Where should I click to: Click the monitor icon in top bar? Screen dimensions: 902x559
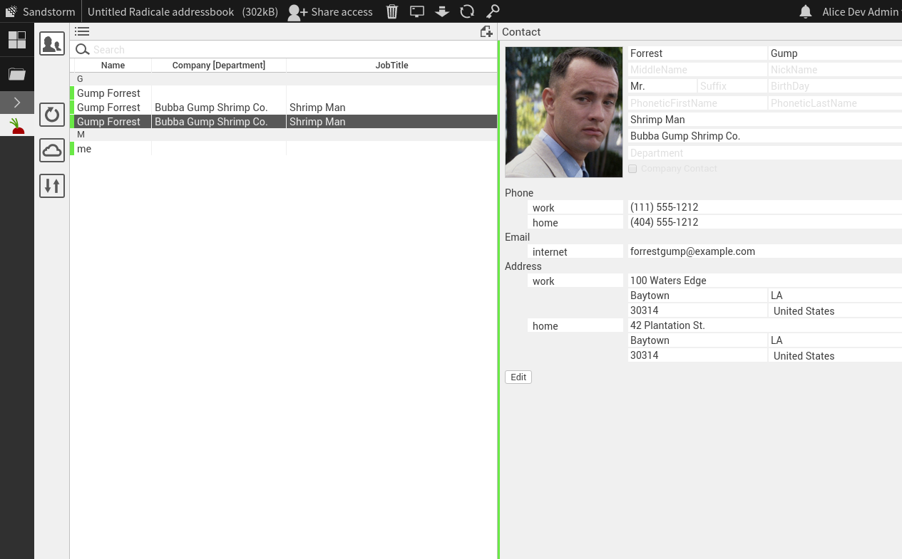(417, 11)
